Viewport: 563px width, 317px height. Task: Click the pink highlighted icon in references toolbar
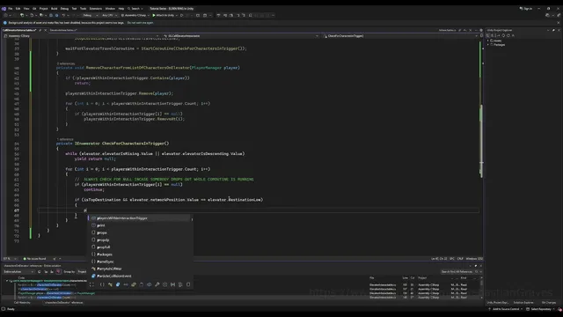(x=59, y=272)
